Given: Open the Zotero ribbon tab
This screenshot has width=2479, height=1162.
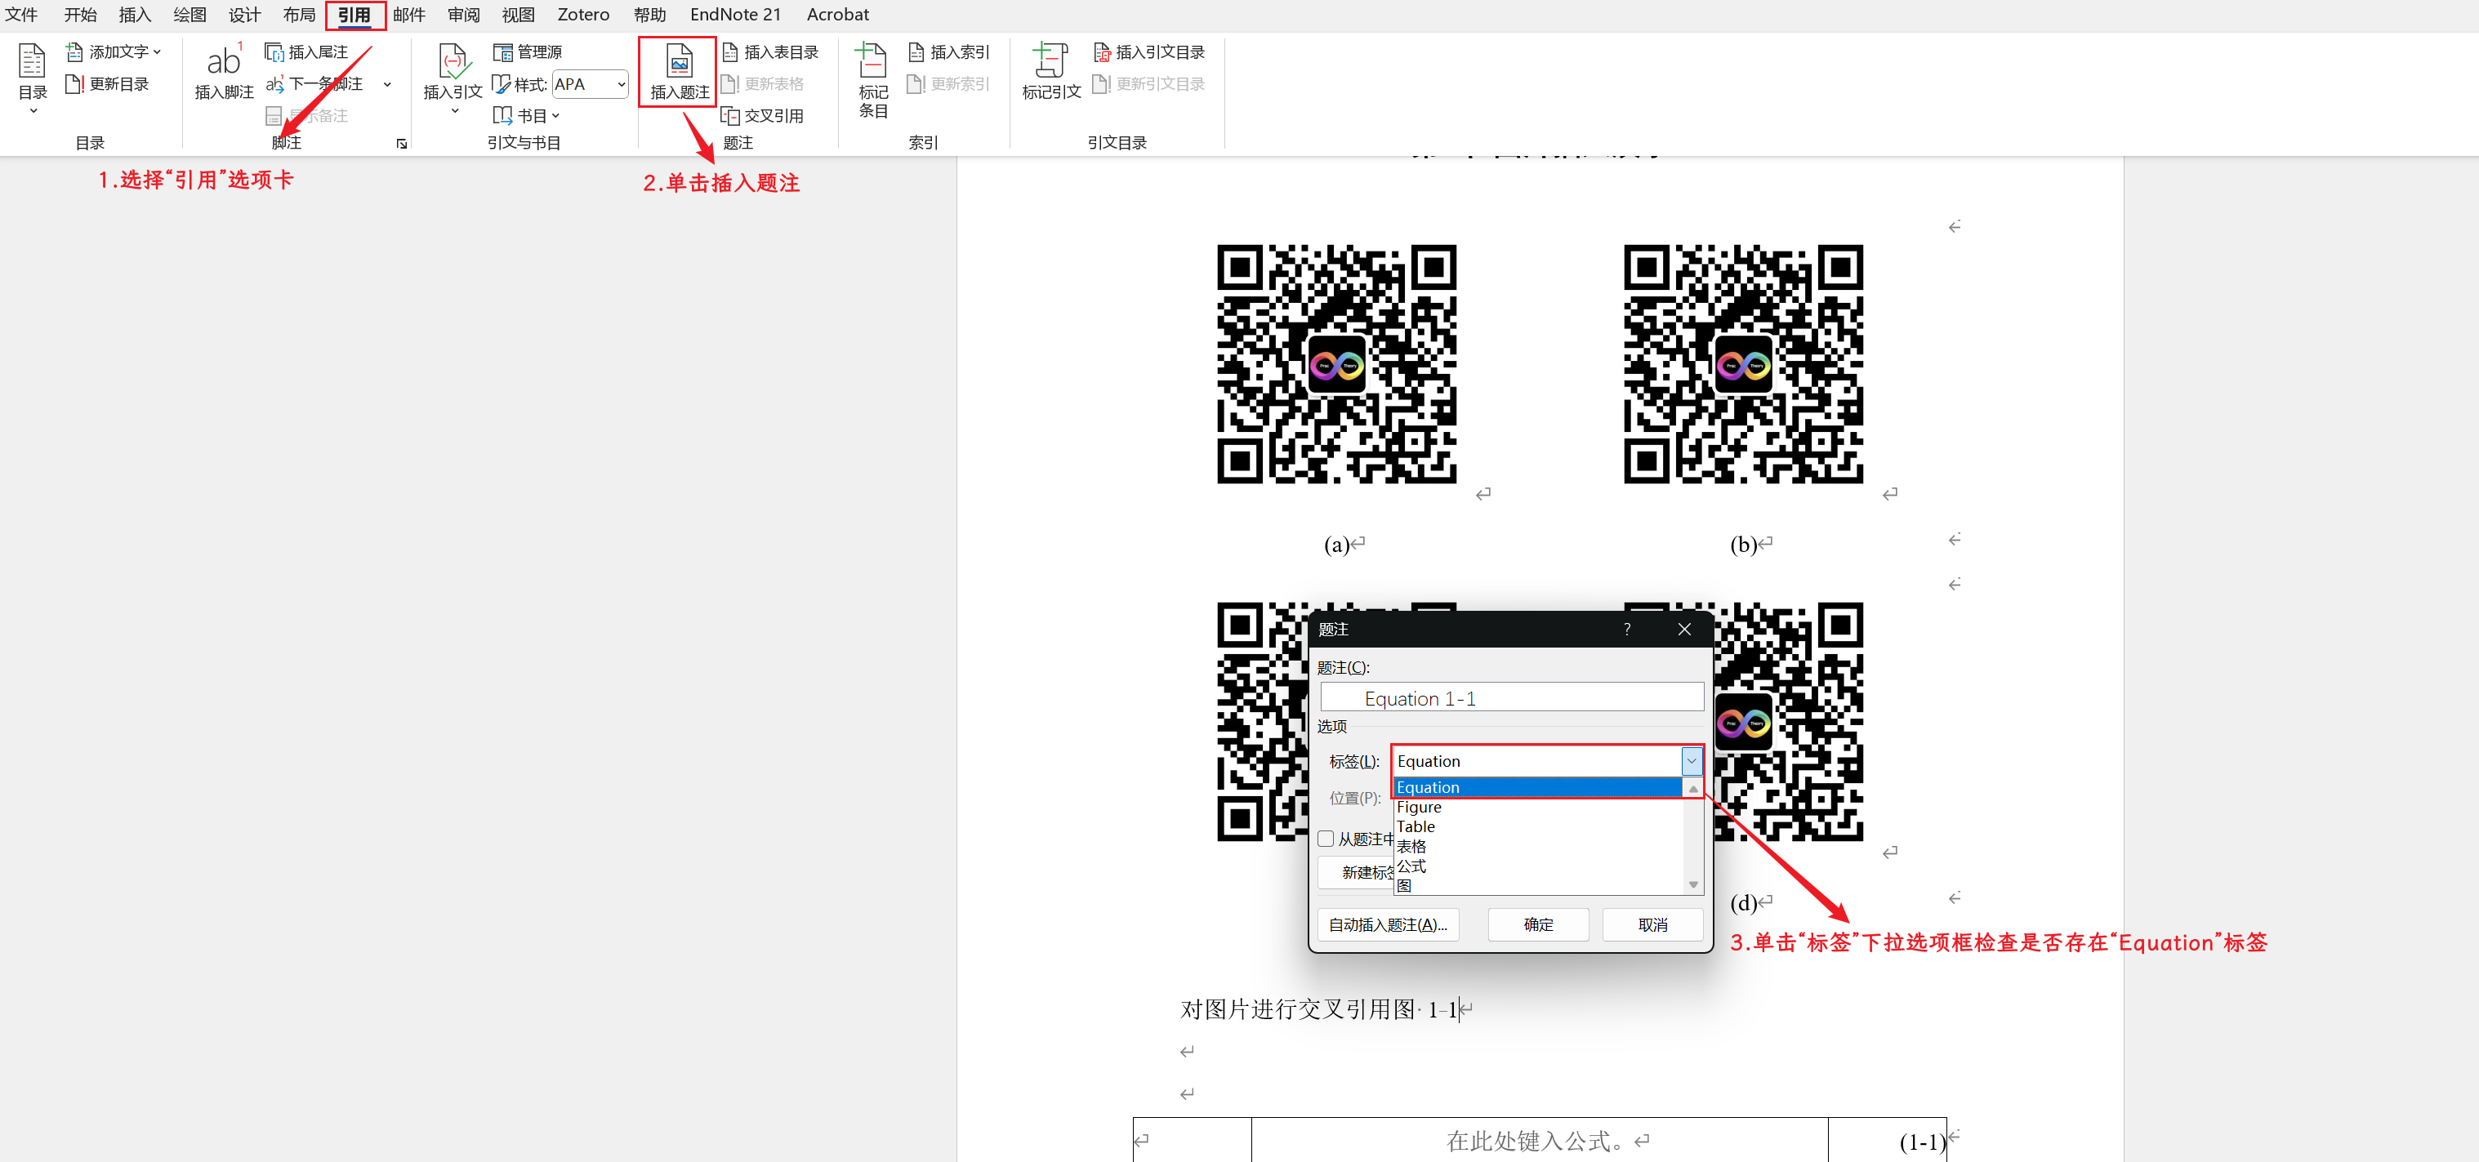Looking at the screenshot, I should 582,15.
